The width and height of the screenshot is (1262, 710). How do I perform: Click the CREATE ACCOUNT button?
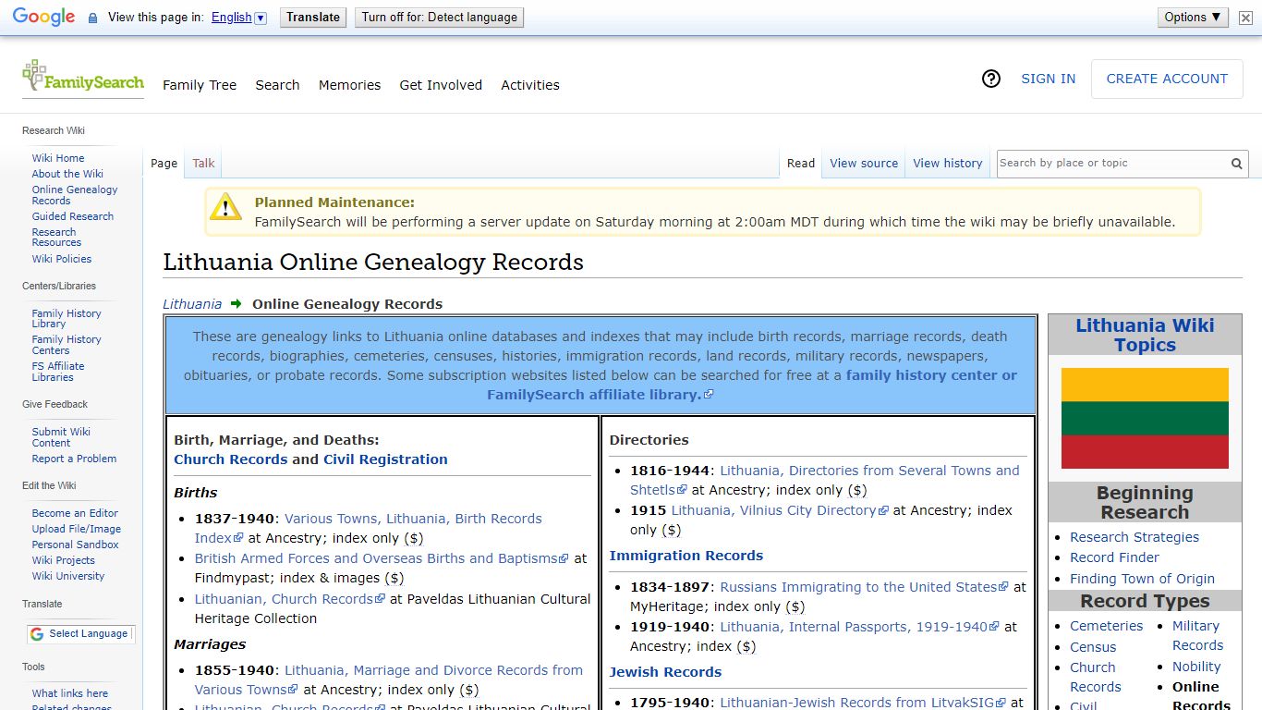pos(1167,79)
